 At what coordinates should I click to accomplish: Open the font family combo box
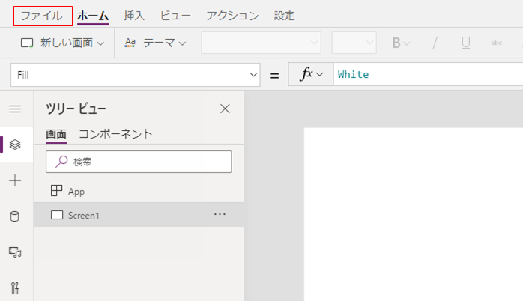coord(261,43)
